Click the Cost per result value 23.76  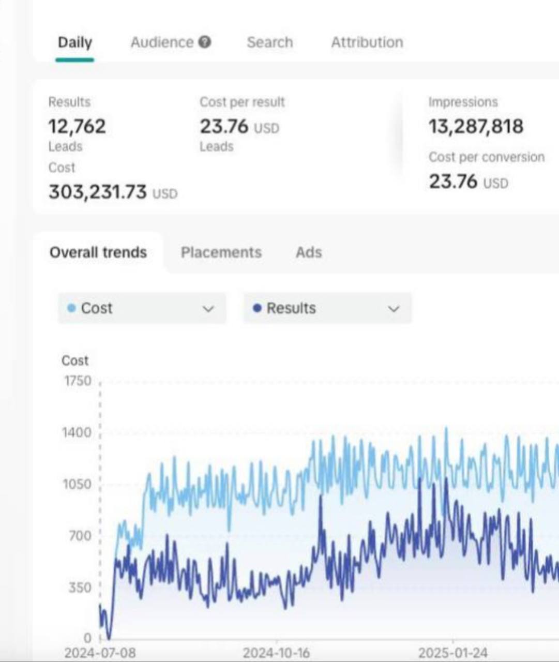click(x=224, y=126)
